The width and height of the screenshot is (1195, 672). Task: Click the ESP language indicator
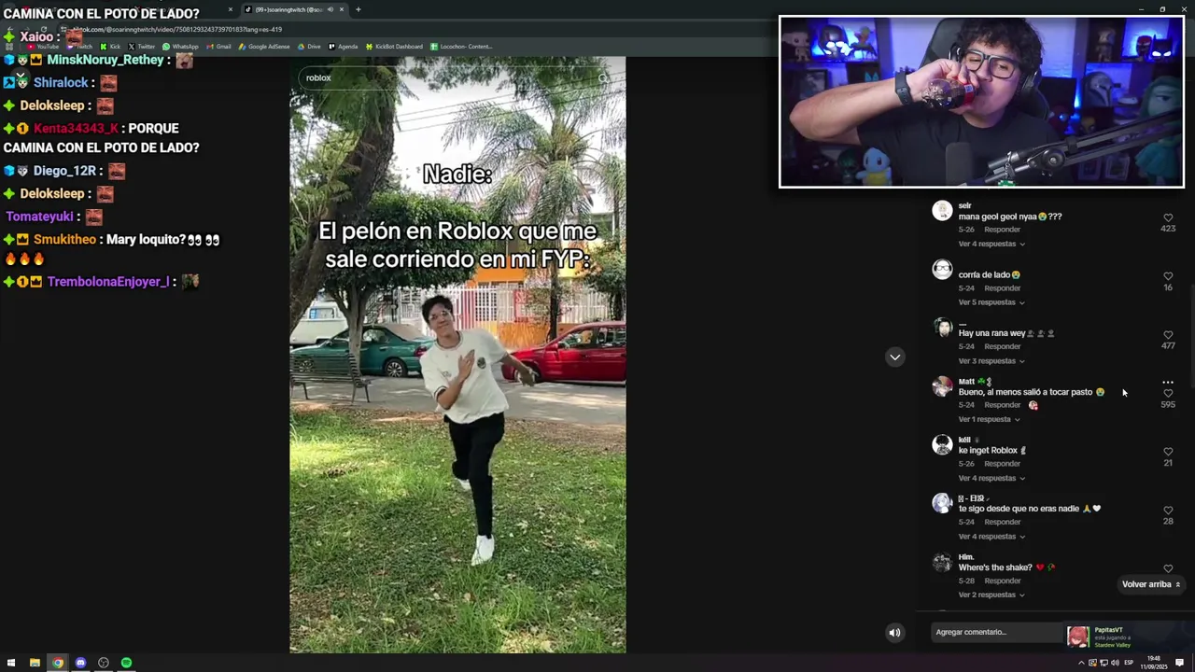(x=1129, y=663)
